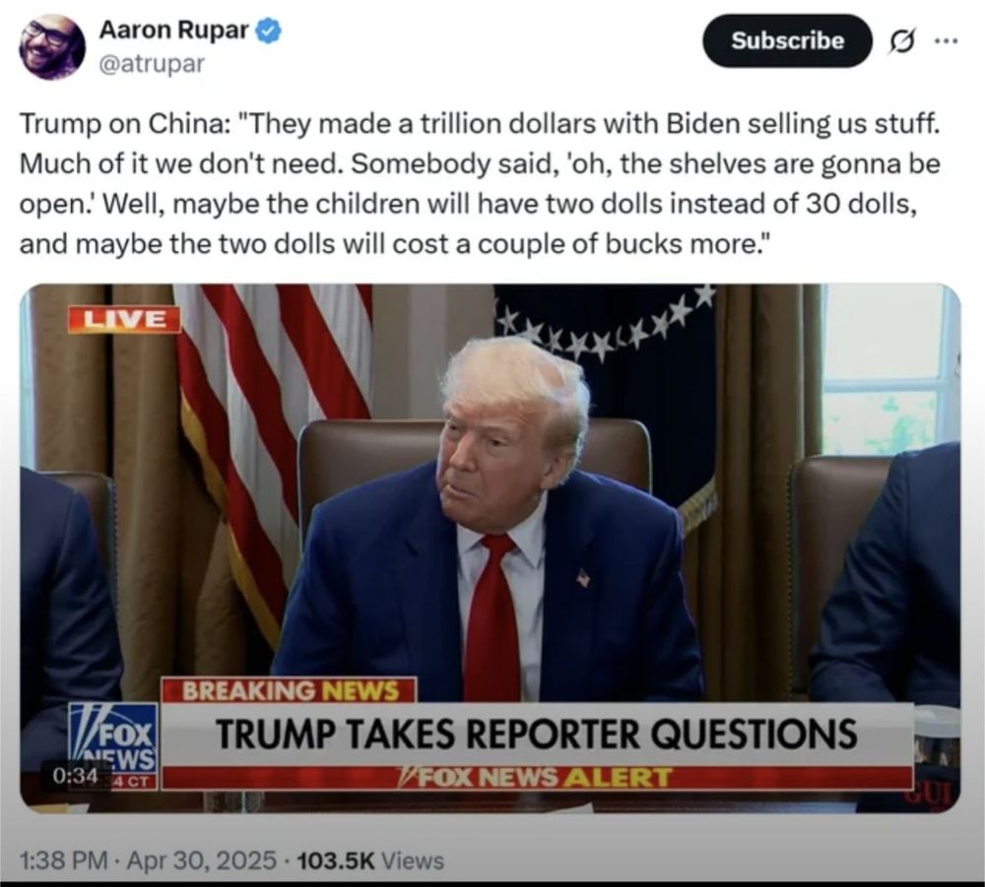Click the 0:34 video duration badge
Screen dimensions: 985x887
point(76,775)
